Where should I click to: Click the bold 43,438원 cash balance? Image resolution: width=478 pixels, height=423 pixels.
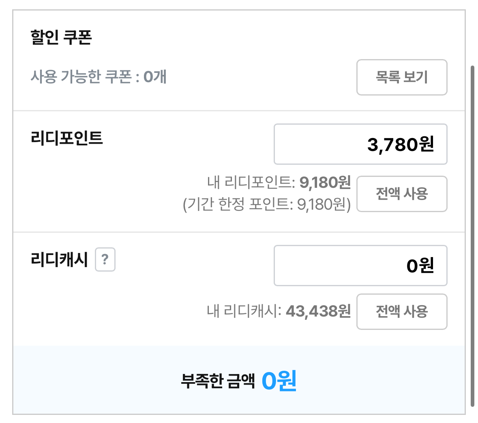pyautogui.click(x=318, y=311)
